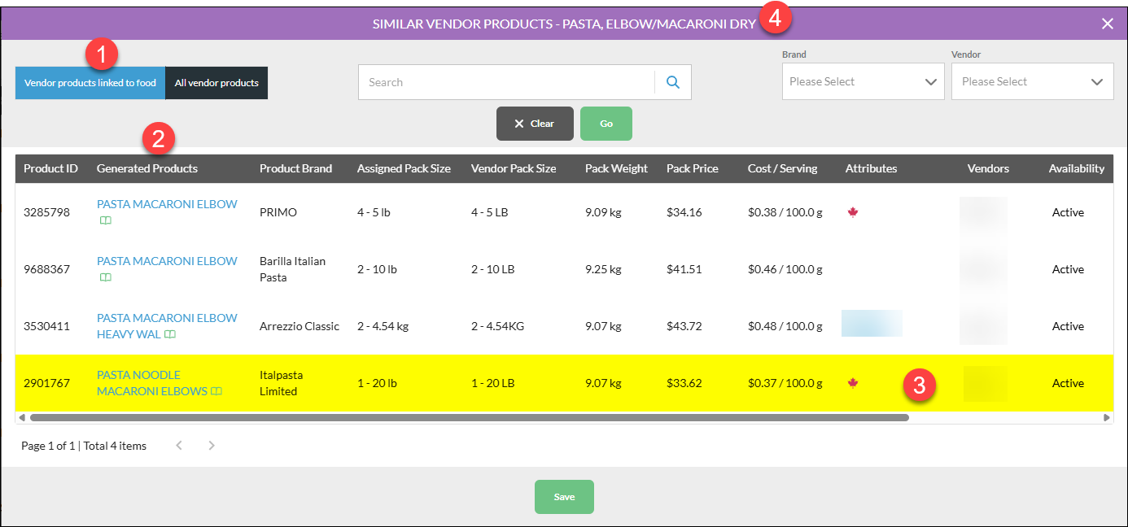Viewport: 1128px width, 527px height.
Task: Go to the previous results page
Action: pos(179,446)
